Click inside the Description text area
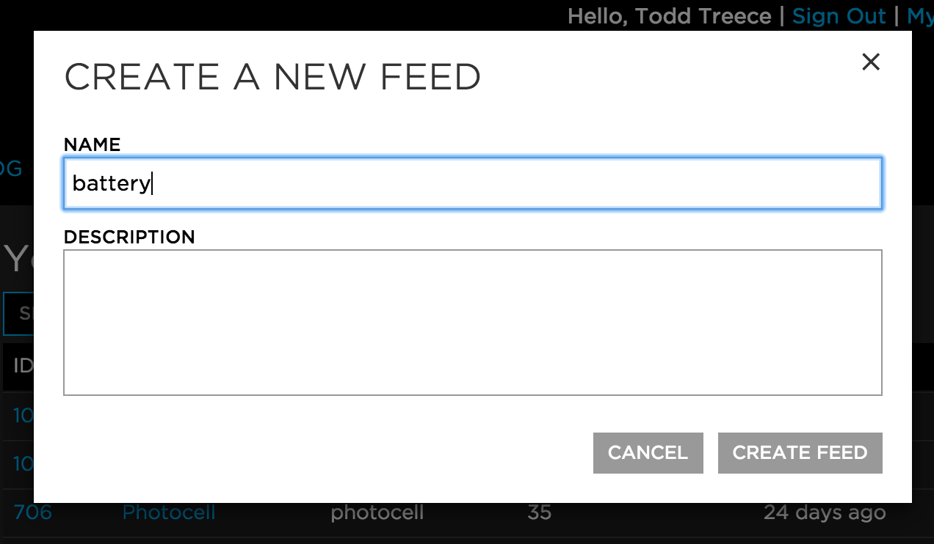 473,323
